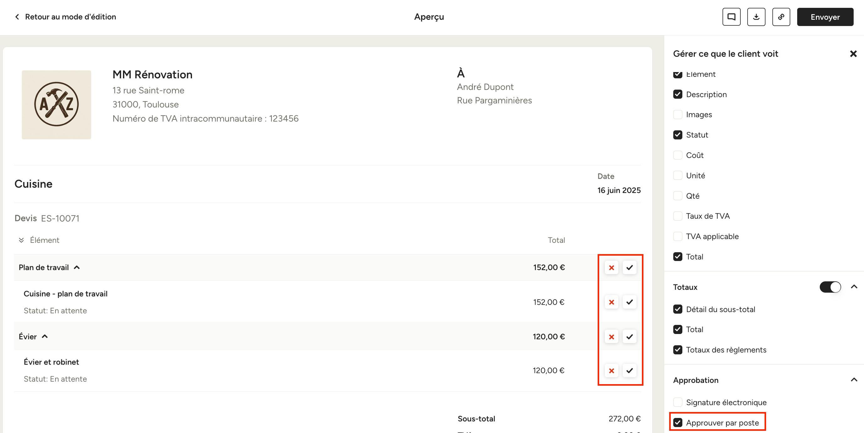This screenshot has width=864, height=433.
Task: Reject the 'Évier' group
Action: coord(611,336)
